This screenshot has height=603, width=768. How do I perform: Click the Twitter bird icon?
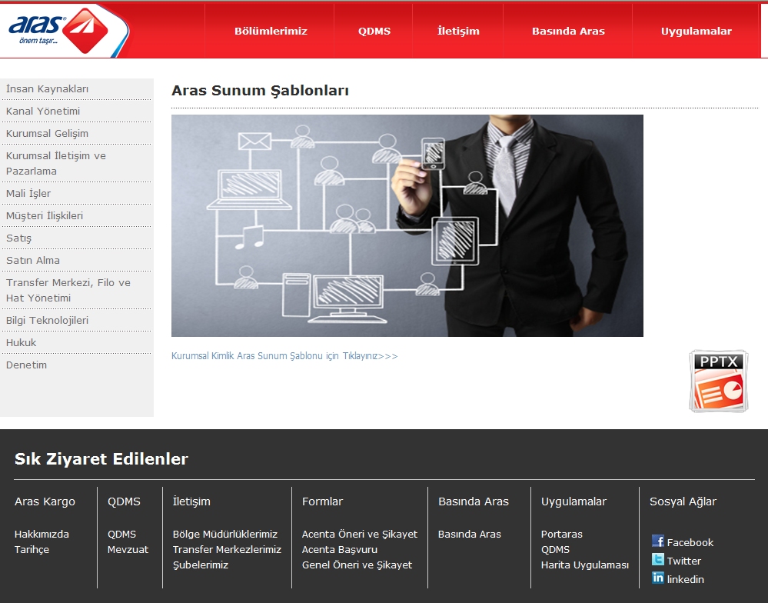[x=658, y=559]
